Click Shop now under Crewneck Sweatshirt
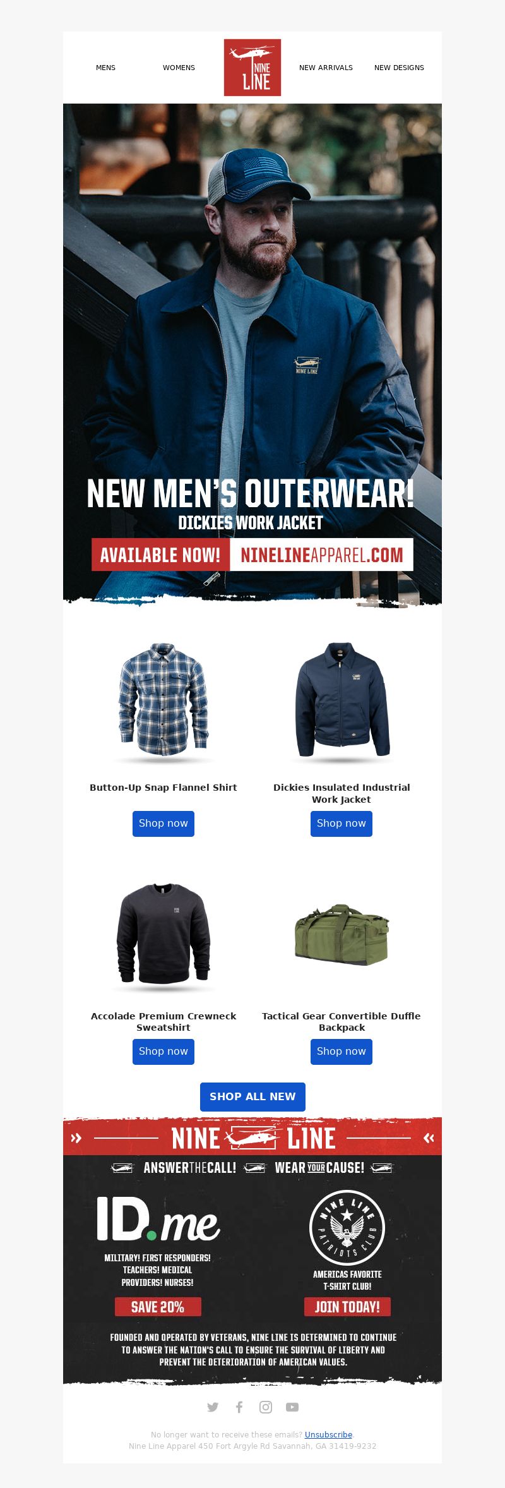 [163, 1052]
